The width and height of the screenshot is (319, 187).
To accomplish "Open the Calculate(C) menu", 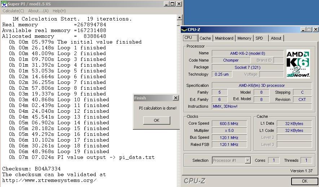I will point(13,11).
